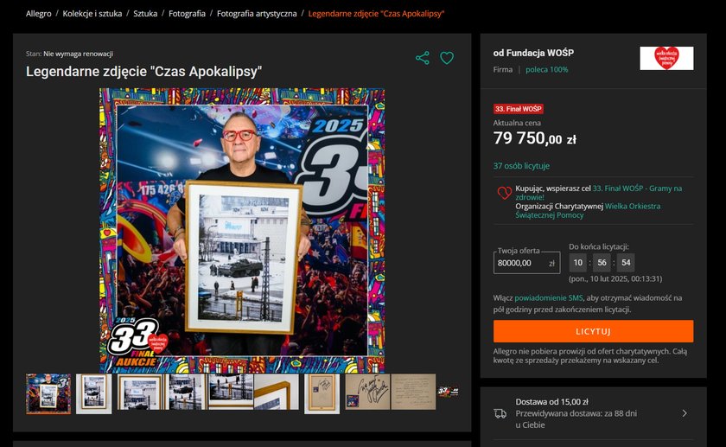Click the share icon near the title
Viewport: 726px width, 447px height.
(x=423, y=58)
